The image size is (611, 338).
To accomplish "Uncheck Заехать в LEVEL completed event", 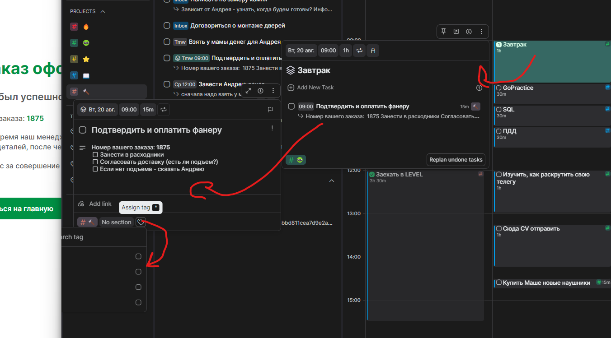I will [372, 175].
